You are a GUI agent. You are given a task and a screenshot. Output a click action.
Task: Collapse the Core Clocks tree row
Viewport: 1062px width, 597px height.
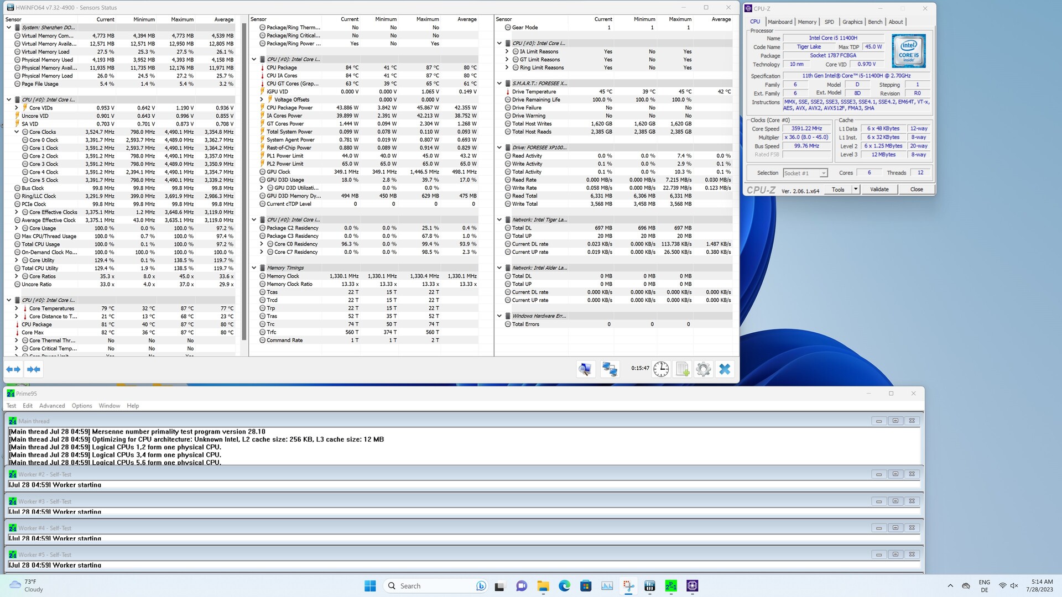coord(17,132)
